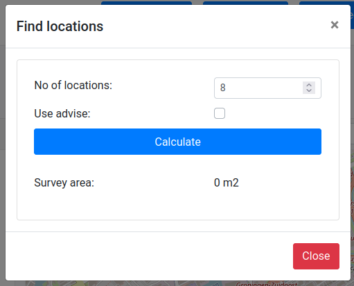Click the middle dark blue button behind dialog

(245, 3)
